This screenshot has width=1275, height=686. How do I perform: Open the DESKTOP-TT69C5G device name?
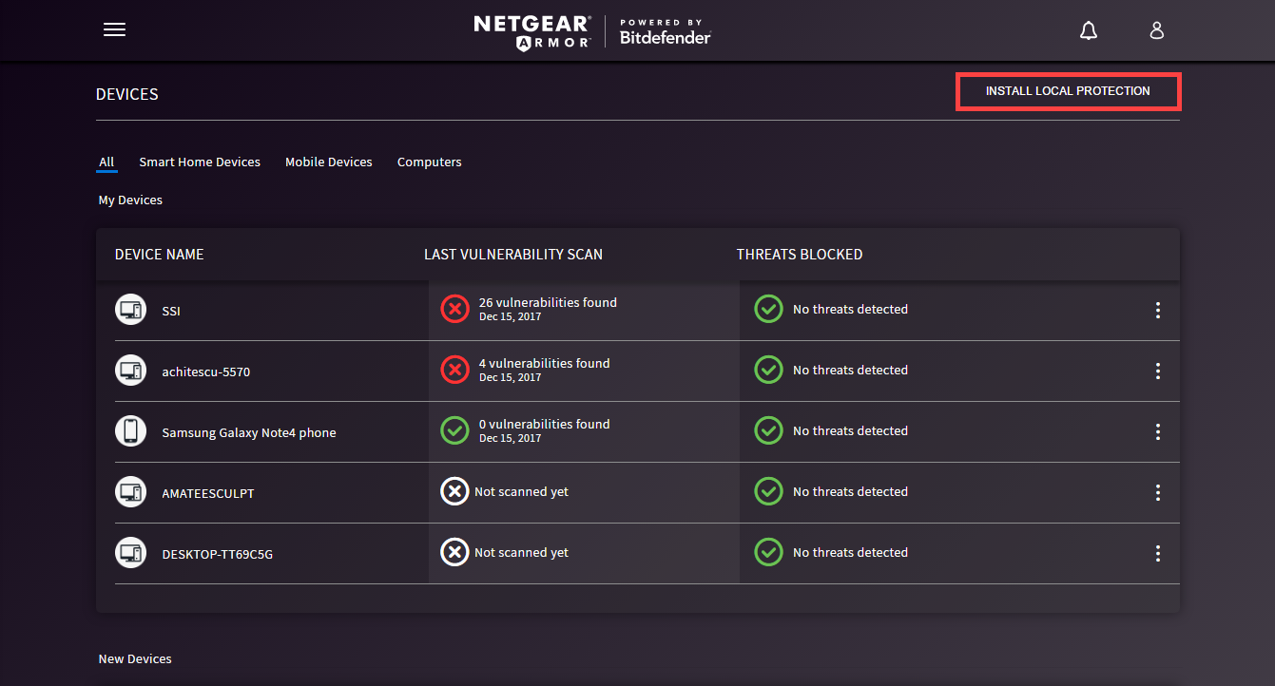(218, 554)
